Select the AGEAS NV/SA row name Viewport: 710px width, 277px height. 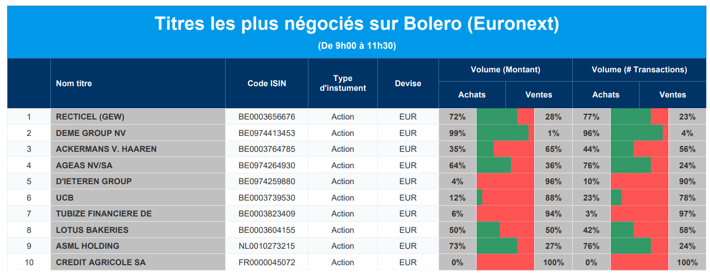pyautogui.click(x=84, y=166)
